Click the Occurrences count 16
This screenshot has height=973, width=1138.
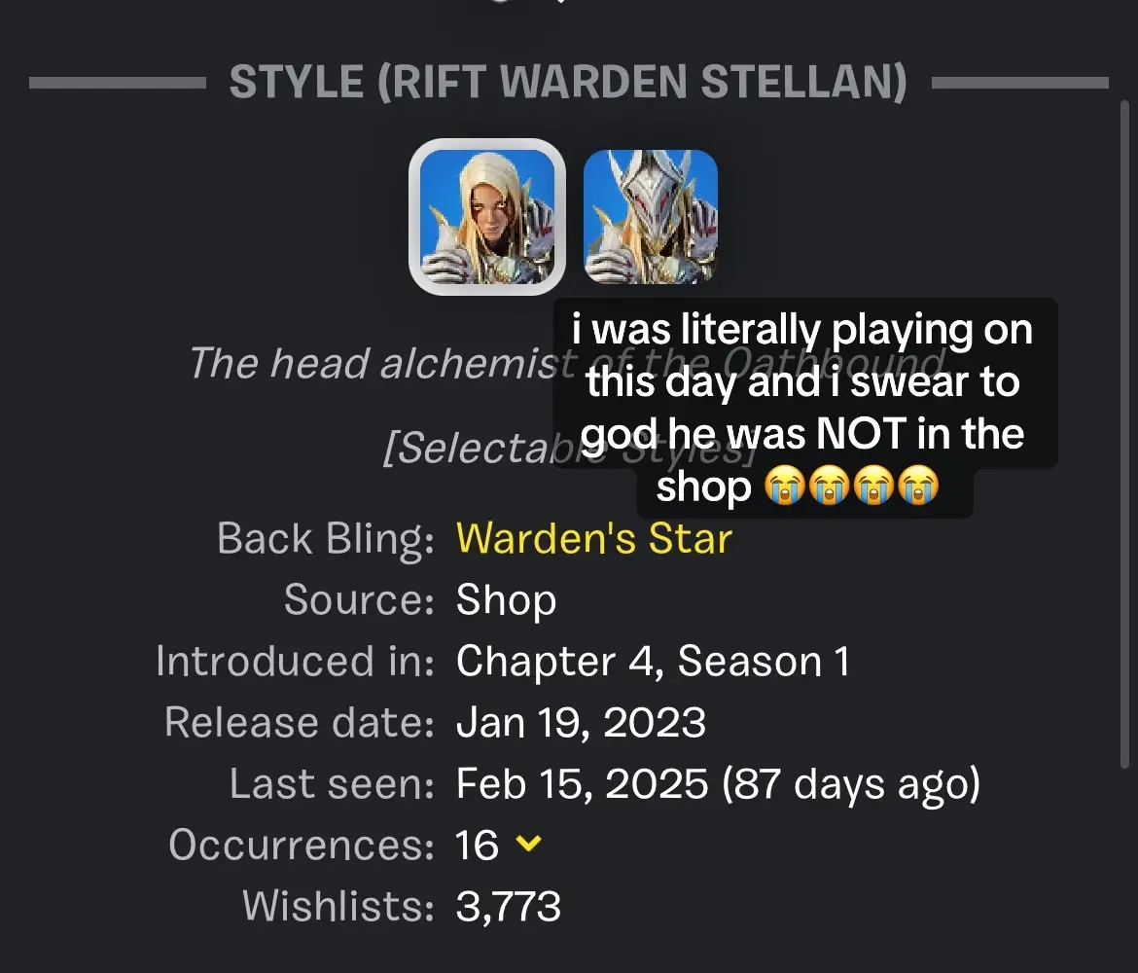click(477, 846)
